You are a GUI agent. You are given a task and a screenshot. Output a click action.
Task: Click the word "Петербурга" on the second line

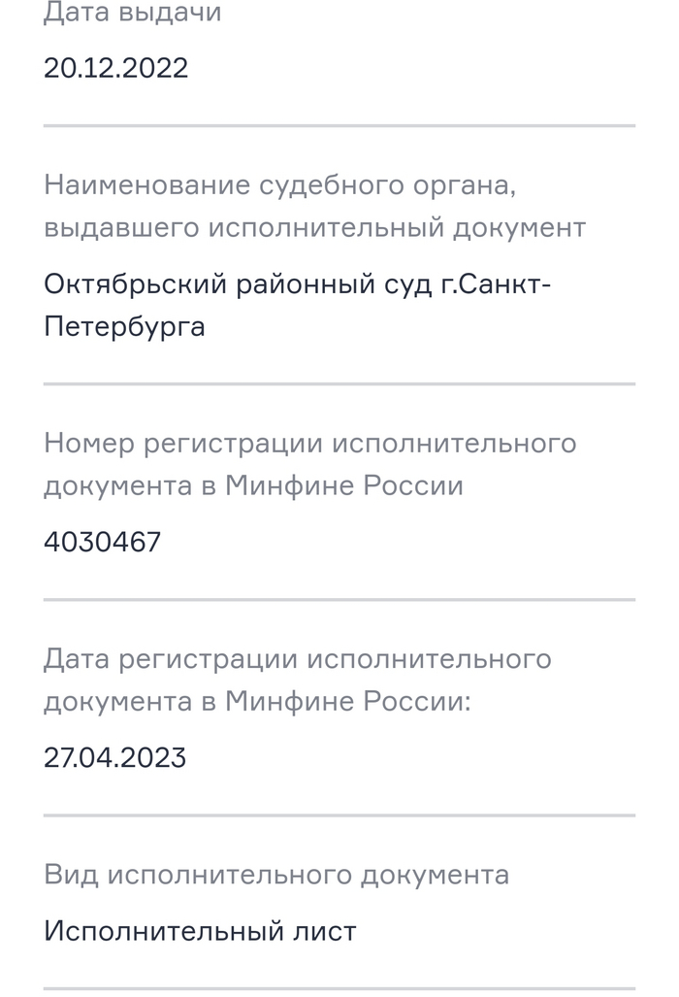(124, 326)
